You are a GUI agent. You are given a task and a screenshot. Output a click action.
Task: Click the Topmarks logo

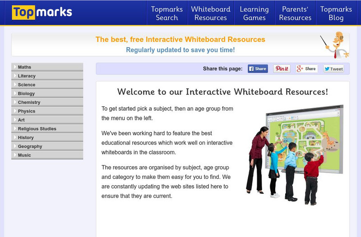coord(42,12)
